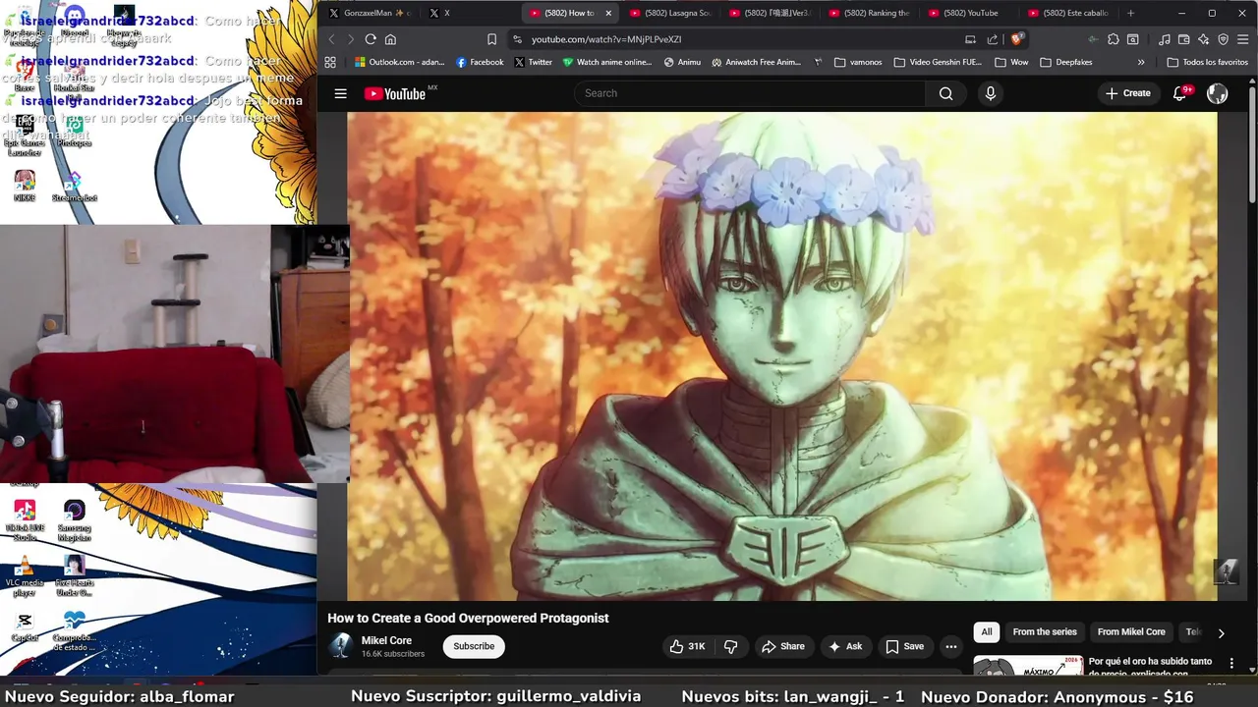Screen dimensions: 1258x707
Task: Bookmark this page with the bookmark icon
Action: click(491, 39)
